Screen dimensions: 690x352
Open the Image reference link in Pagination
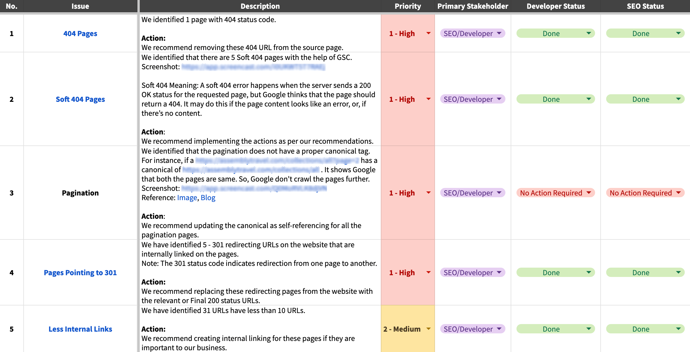click(x=187, y=198)
